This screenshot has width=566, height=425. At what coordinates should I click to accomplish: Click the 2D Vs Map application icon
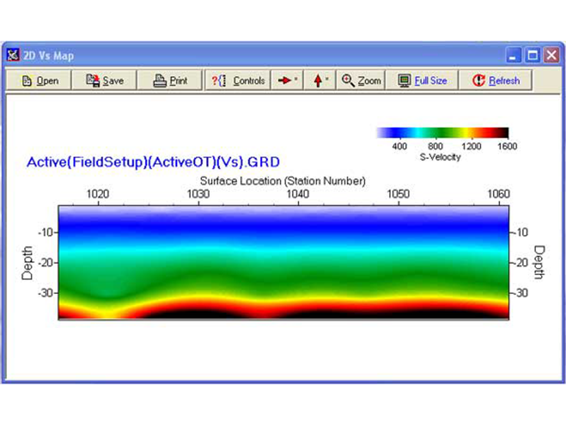tap(13, 55)
